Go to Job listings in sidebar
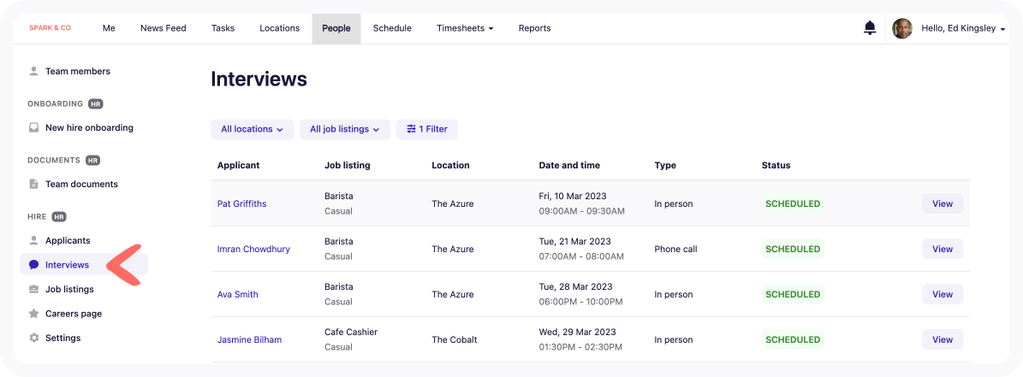The height and width of the screenshot is (377, 1023). tap(70, 289)
